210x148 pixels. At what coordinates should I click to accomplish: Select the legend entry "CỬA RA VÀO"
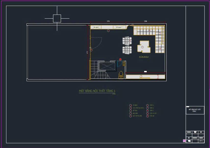(153, 113)
